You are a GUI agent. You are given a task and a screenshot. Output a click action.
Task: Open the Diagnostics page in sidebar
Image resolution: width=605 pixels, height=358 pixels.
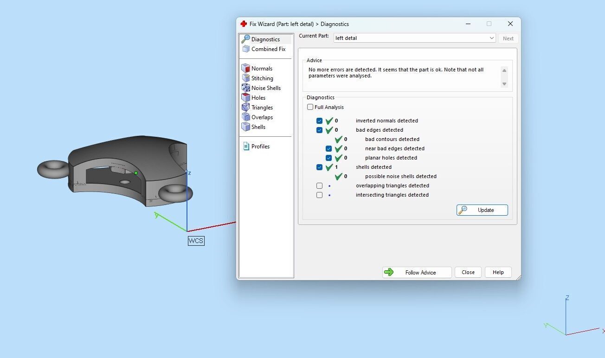coord(266,39)
